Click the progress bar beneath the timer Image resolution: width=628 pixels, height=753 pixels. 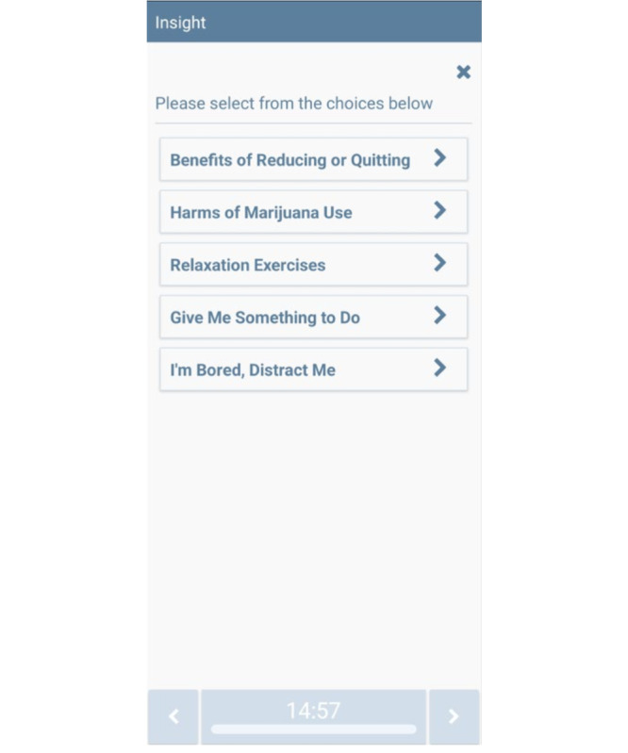pos(313,729)
